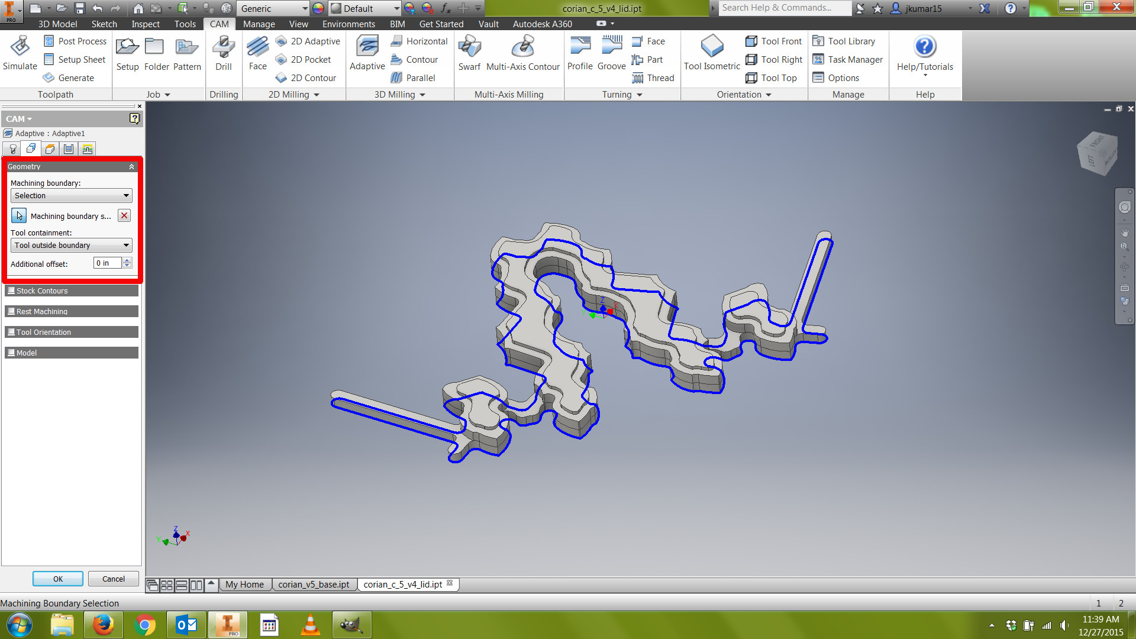This screenshot has height=639, width=1136.
Task: Expand the 3D Milling panel dropdown
Action: coord(422,95)
